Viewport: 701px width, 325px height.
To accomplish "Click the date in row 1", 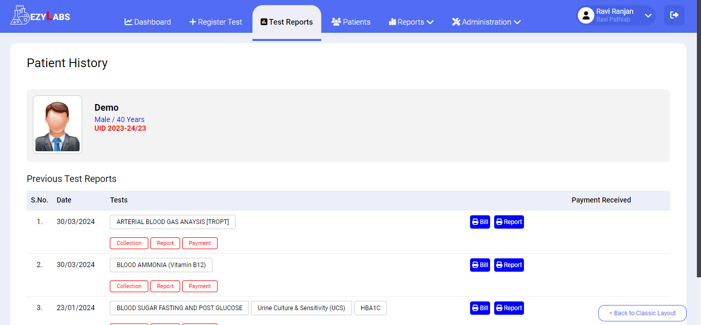I will pos(75,222).
